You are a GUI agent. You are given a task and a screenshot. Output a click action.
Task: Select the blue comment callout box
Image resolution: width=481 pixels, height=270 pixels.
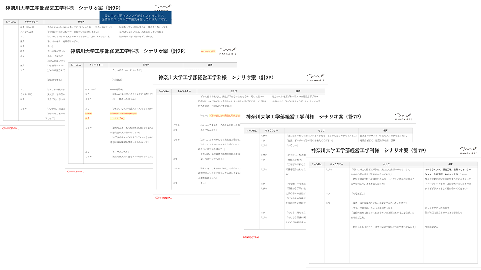coord(135,17)
